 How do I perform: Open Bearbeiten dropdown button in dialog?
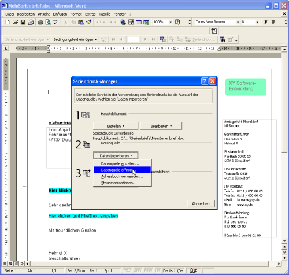pos(161,126)
